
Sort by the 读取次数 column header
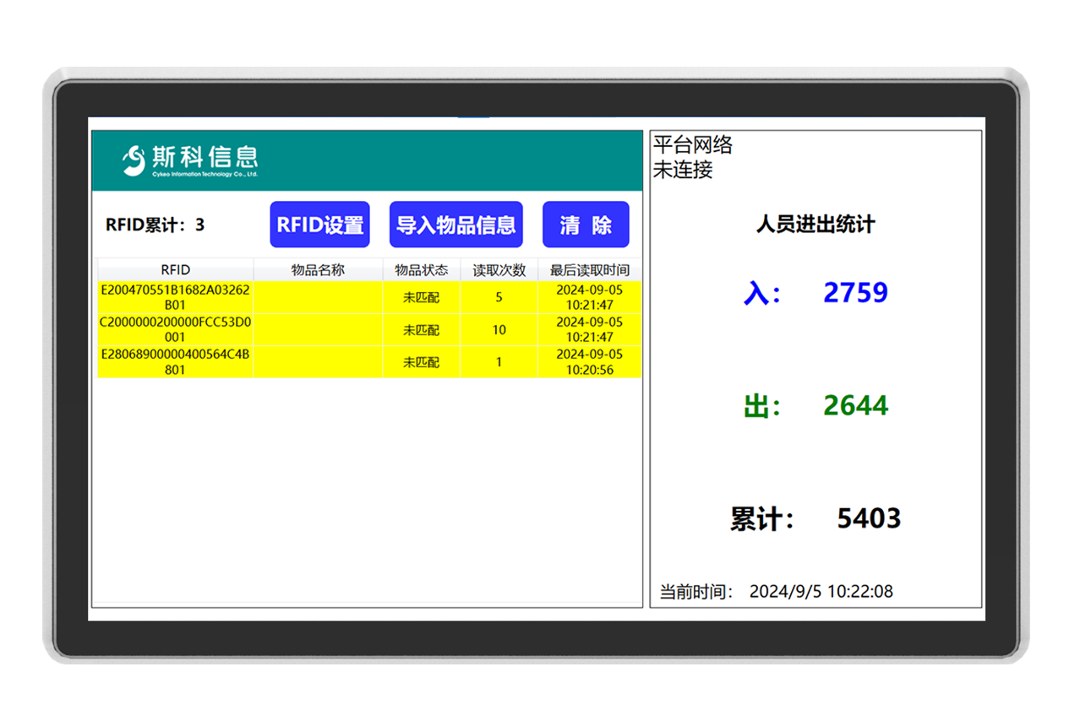point(499,269)
